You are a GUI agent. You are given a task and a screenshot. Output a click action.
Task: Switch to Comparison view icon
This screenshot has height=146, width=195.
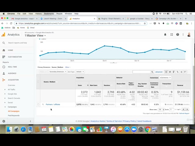(x=178, y=72)
